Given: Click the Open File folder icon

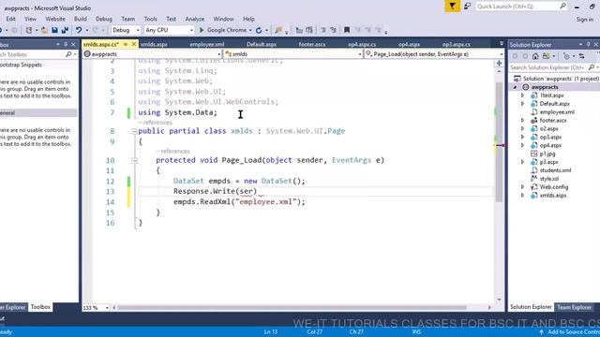Looking at the screenshot, I should tap(44, 30).
